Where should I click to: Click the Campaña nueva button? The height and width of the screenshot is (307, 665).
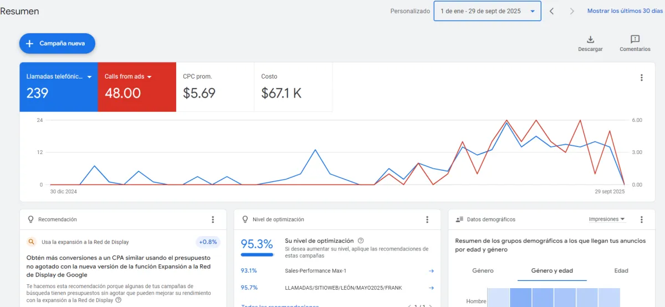tap(57, 43)
